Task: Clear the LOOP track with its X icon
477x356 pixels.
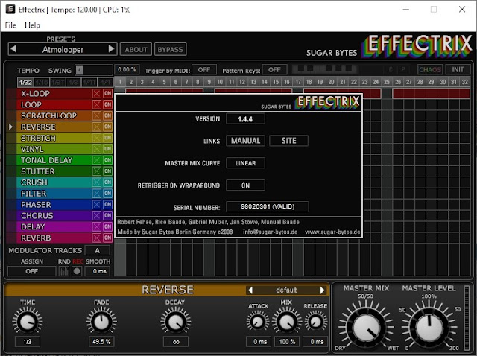Action: pos(97,104)
